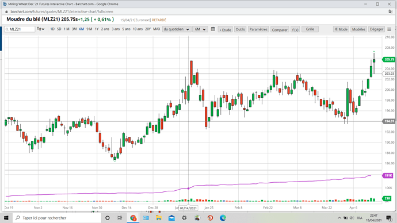
Task: Select the 1D time range
Action: coord(52,29)
